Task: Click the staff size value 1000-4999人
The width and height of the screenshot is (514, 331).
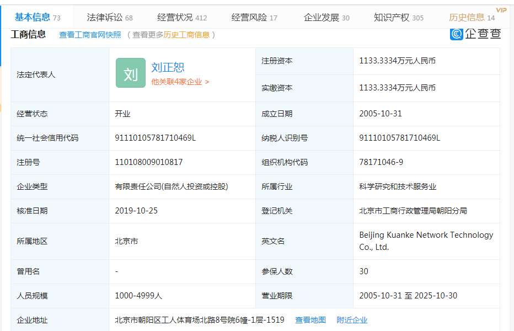Action: pyautogui.click(x=138, y=296)
